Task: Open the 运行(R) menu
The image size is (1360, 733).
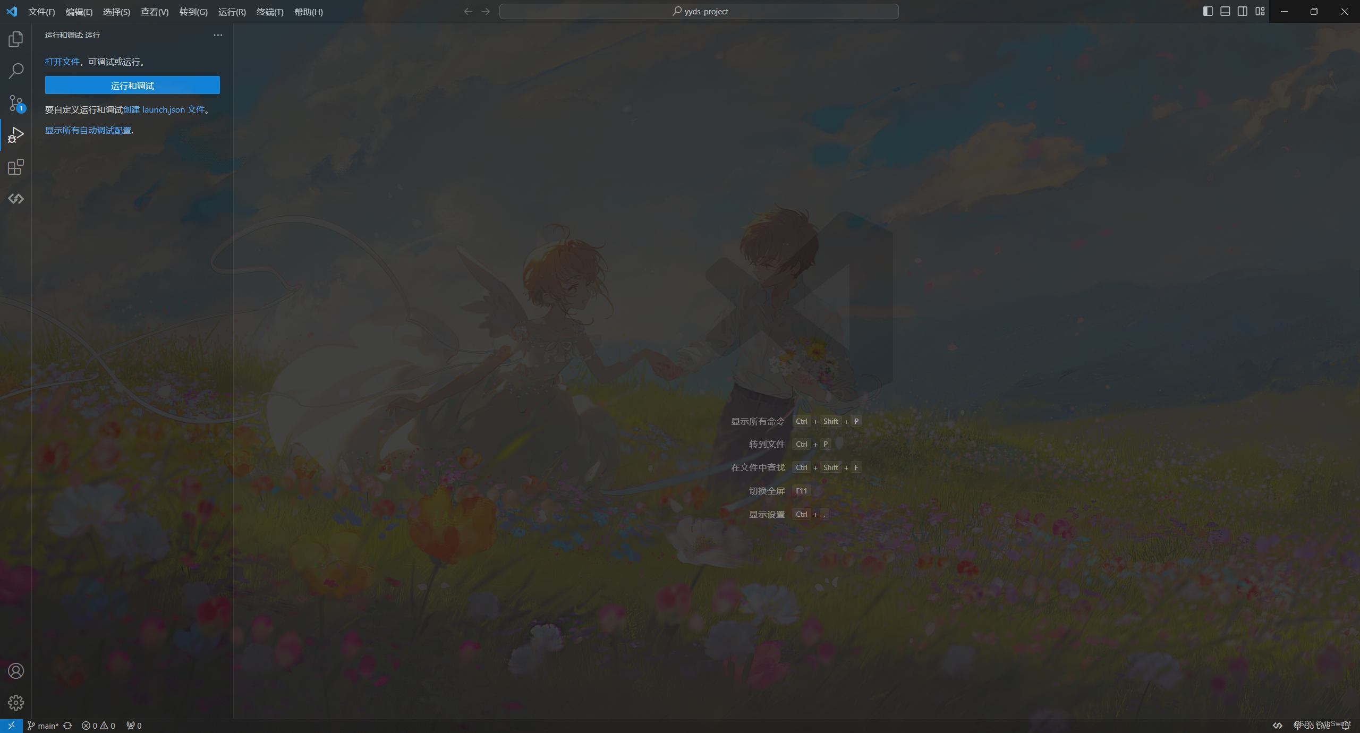Action: click(x=232, y=12)
